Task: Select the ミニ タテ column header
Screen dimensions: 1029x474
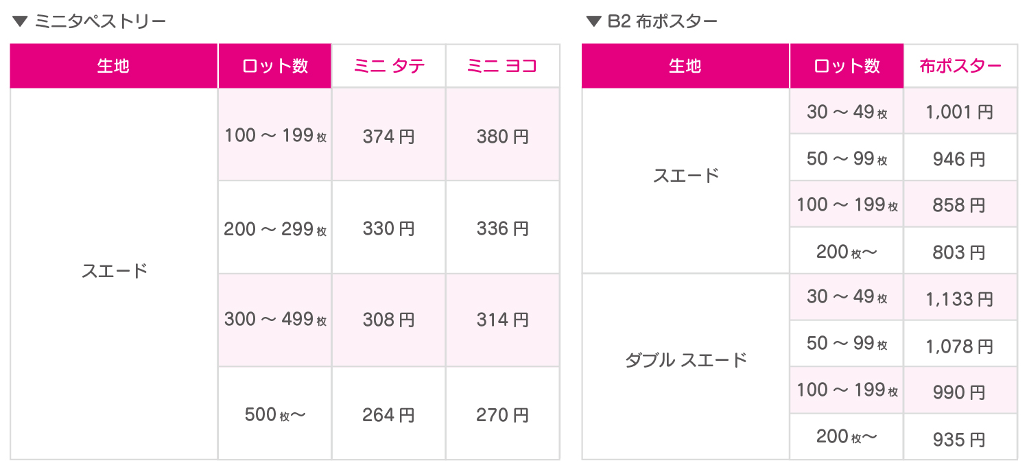Action: [388, 66]
